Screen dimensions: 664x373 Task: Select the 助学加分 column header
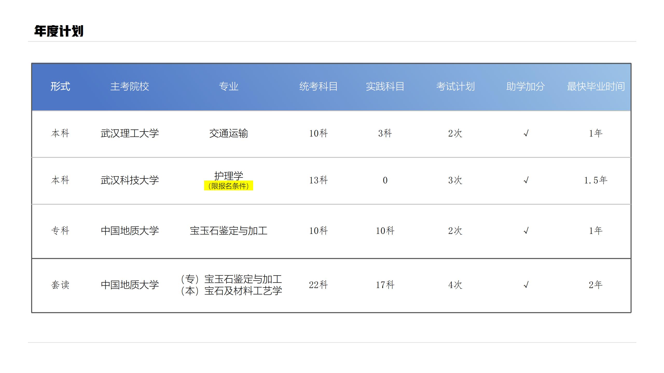point(526,87)
